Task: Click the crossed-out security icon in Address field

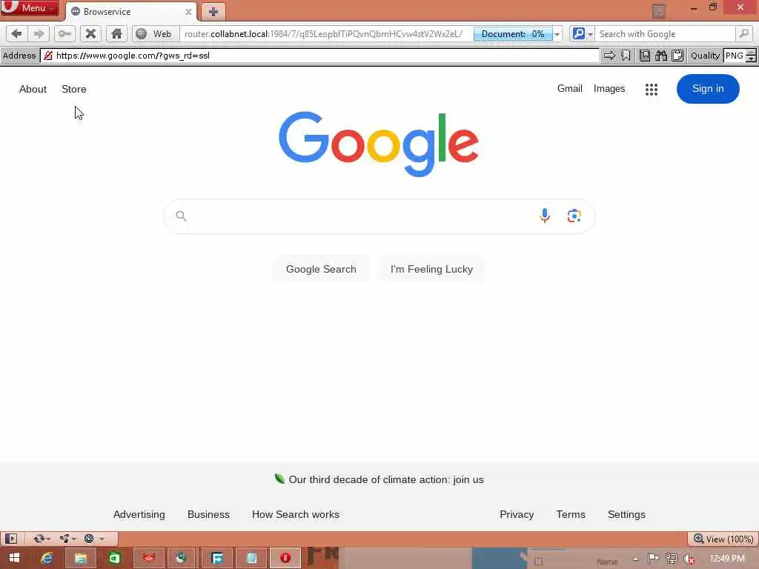Action: point(48,56)
